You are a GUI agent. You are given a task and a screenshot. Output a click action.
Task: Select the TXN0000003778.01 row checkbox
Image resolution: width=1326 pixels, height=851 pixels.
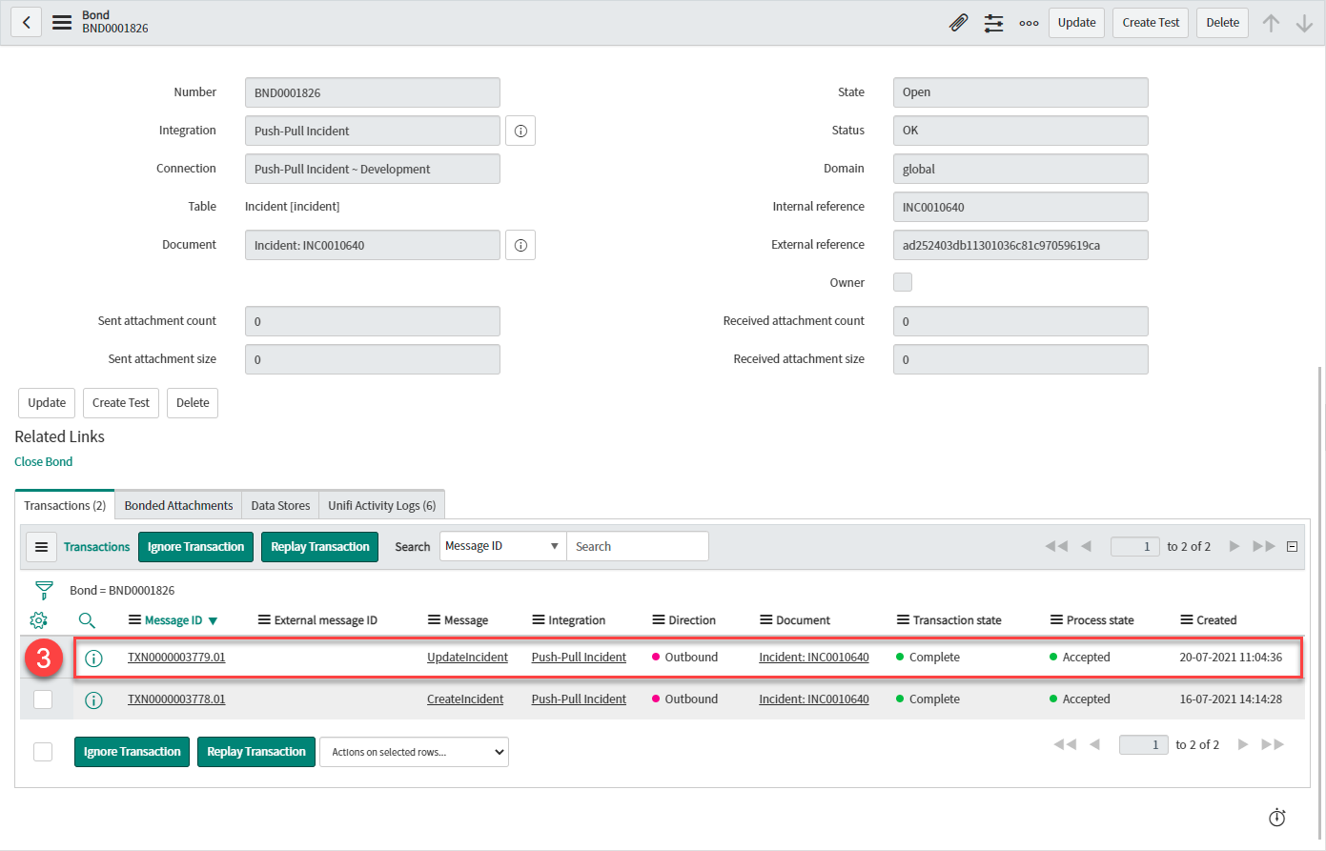tap(43, 699)
